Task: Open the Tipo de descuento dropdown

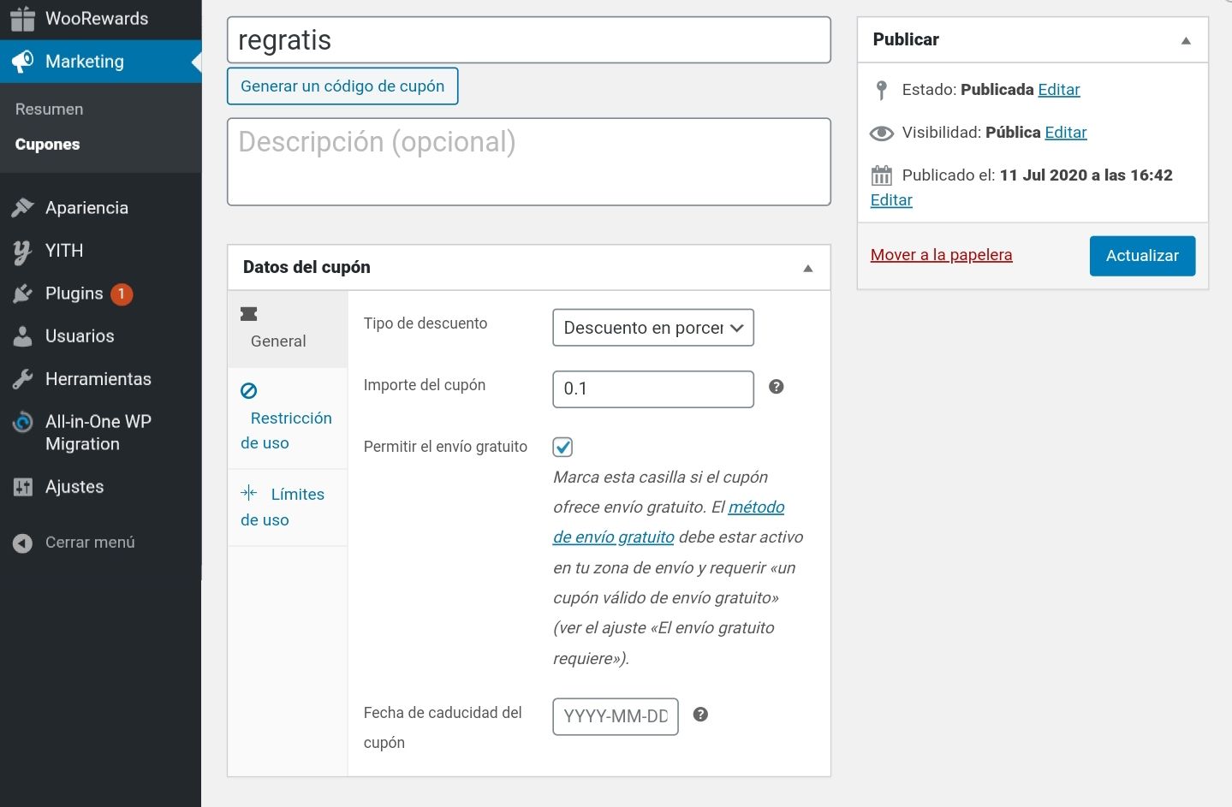Action: pos(653,328)
